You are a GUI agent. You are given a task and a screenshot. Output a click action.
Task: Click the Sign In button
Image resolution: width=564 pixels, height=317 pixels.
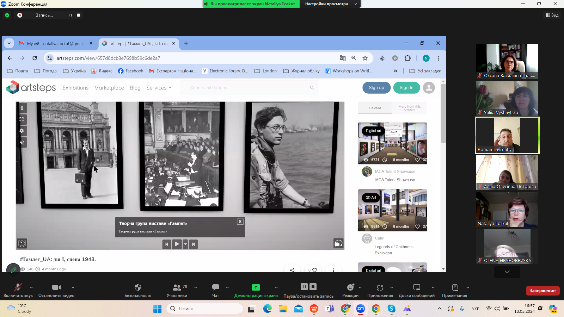coord(406,88)
